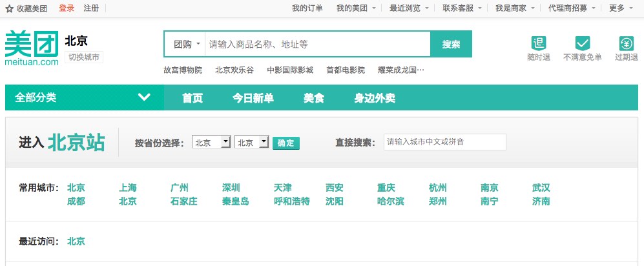Click hot search 首都电影院
This screenshot has height=266, width=644.
click(x=346, y=70)
